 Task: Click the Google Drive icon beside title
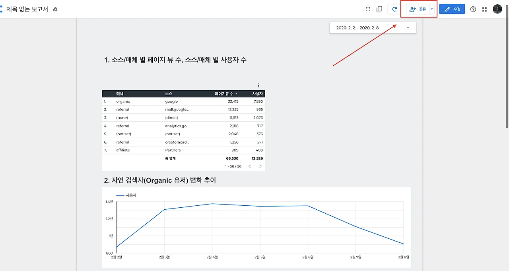coord(55,9)
